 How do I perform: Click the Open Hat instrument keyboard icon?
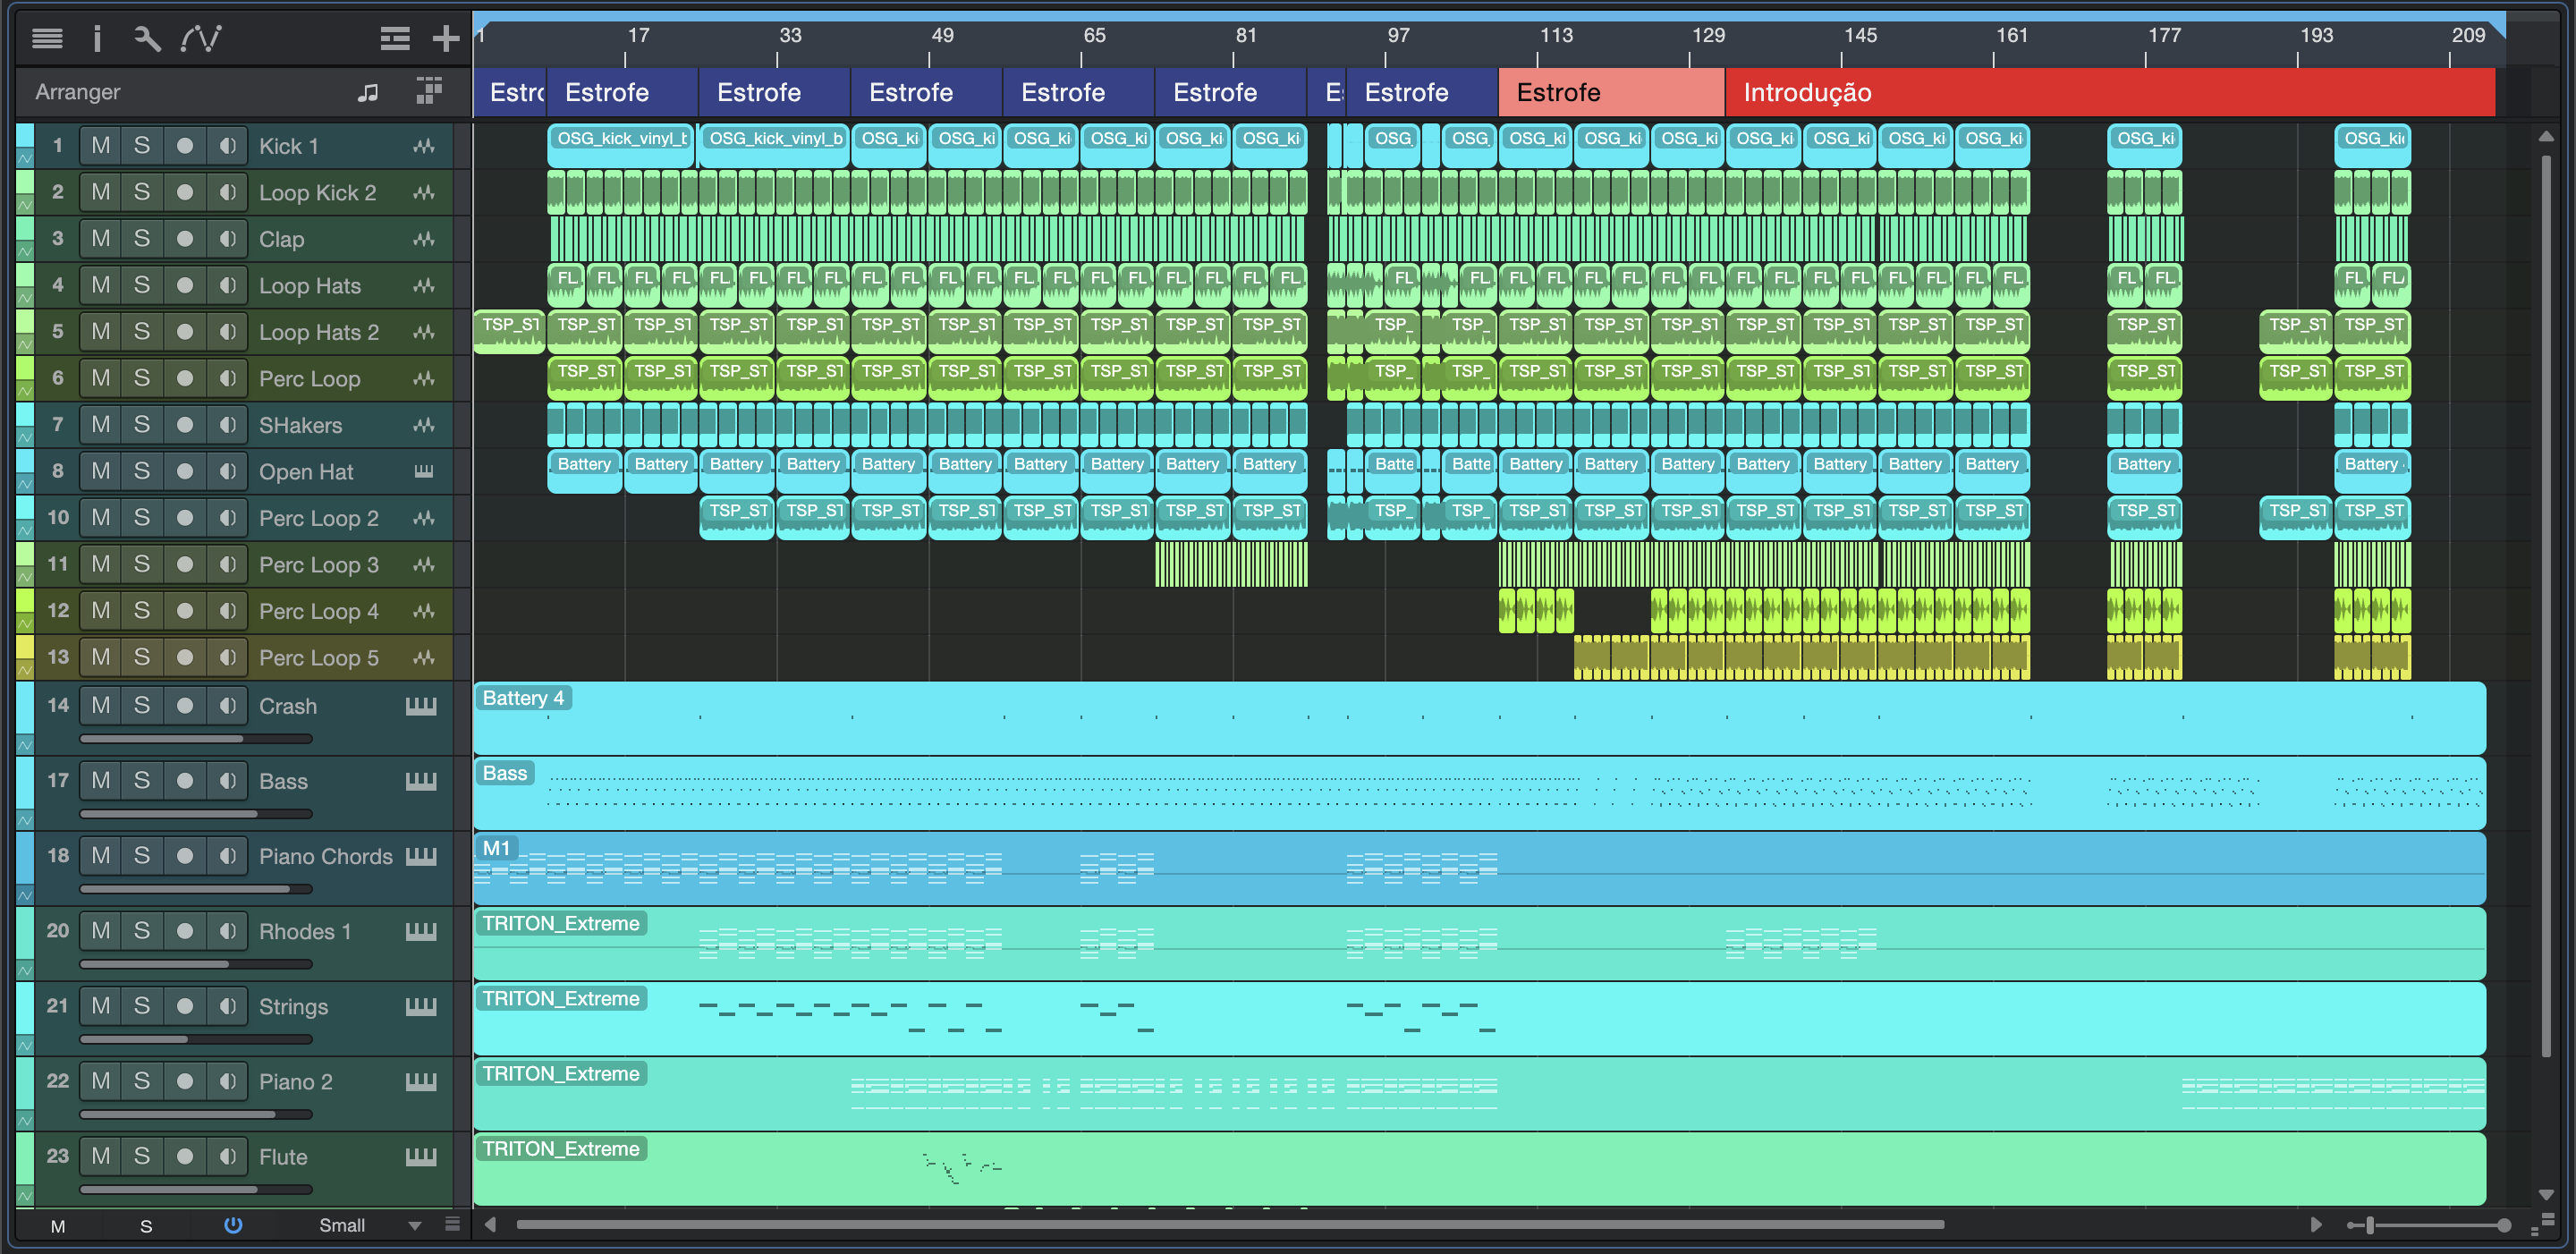424,471
